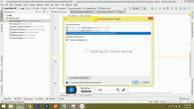Select build.gradle (Module: app) file

[20, 24]
